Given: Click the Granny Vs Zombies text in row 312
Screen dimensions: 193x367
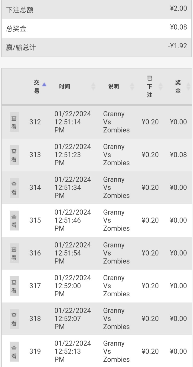Looking at the screenshot, I should click(x=116, y=122).
